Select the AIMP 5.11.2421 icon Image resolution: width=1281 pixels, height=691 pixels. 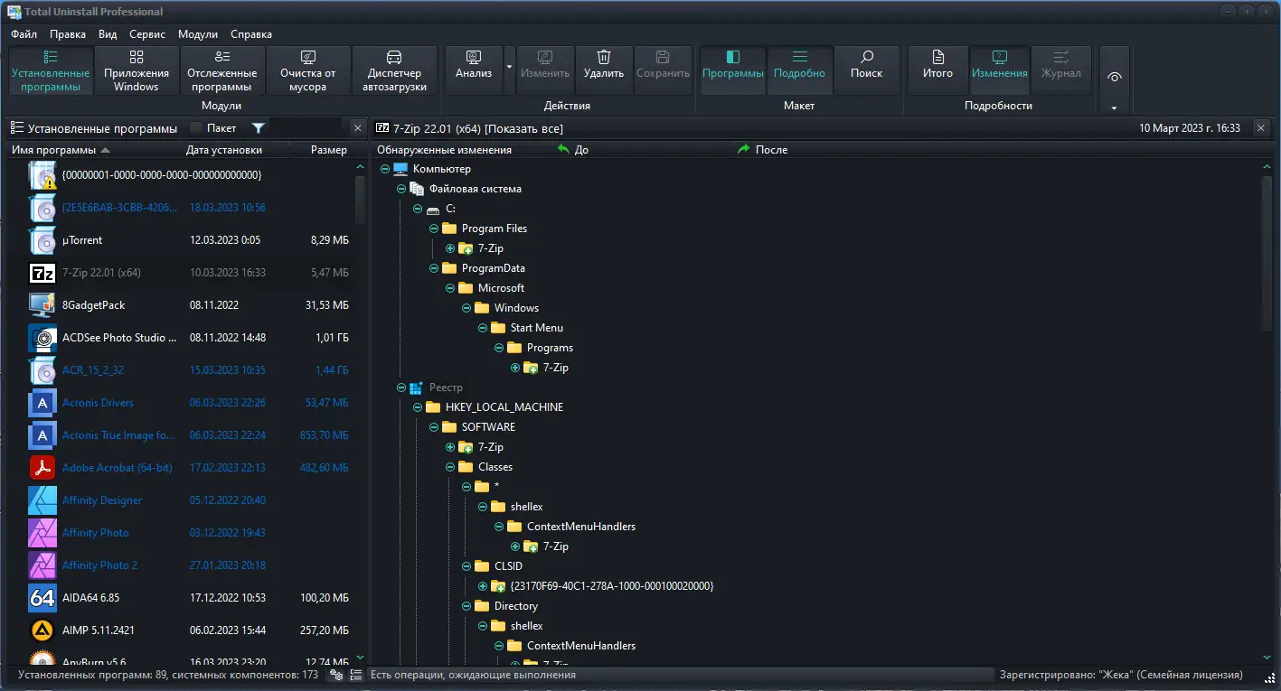click(42, 630)
